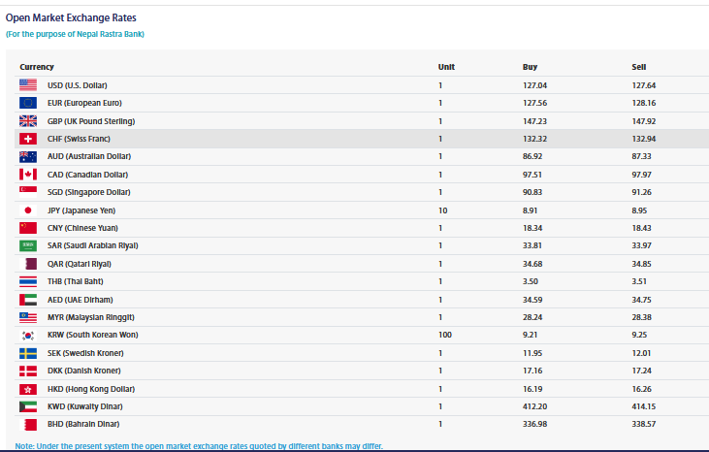709x452 pixels.
Task: Click the Saudi Arabian flag icon
Action: tap(28, 245)
